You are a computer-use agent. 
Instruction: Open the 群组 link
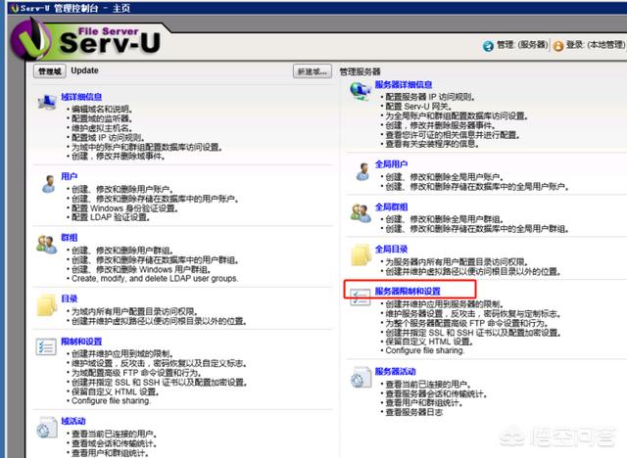pyautogui.click(x=70, y=238)
